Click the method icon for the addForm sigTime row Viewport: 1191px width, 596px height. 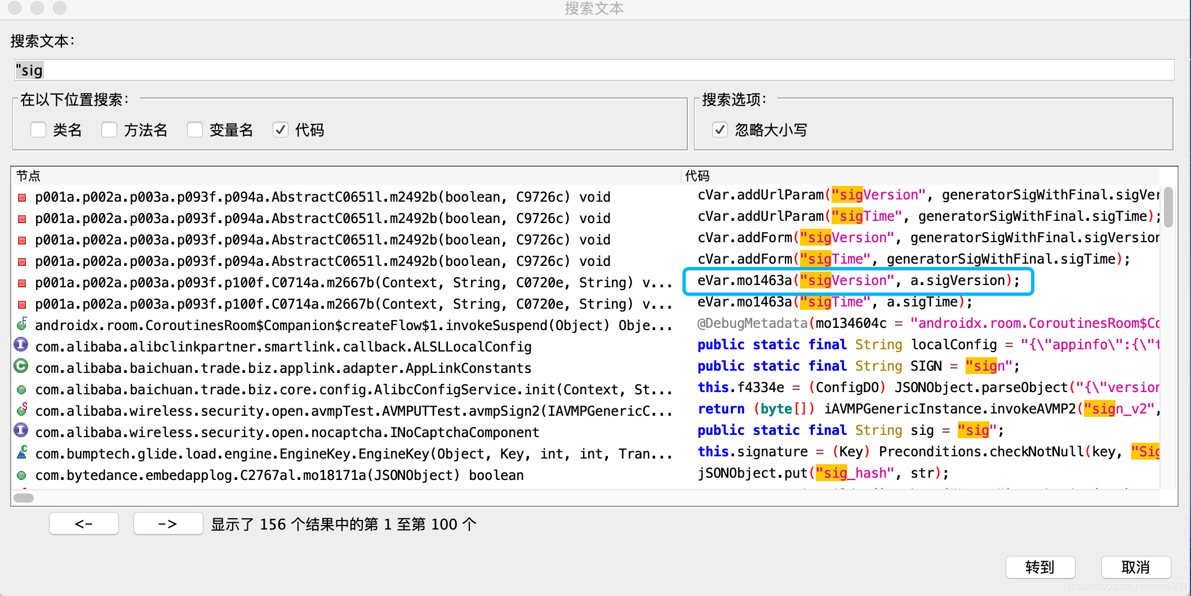(x=22, y=262)
